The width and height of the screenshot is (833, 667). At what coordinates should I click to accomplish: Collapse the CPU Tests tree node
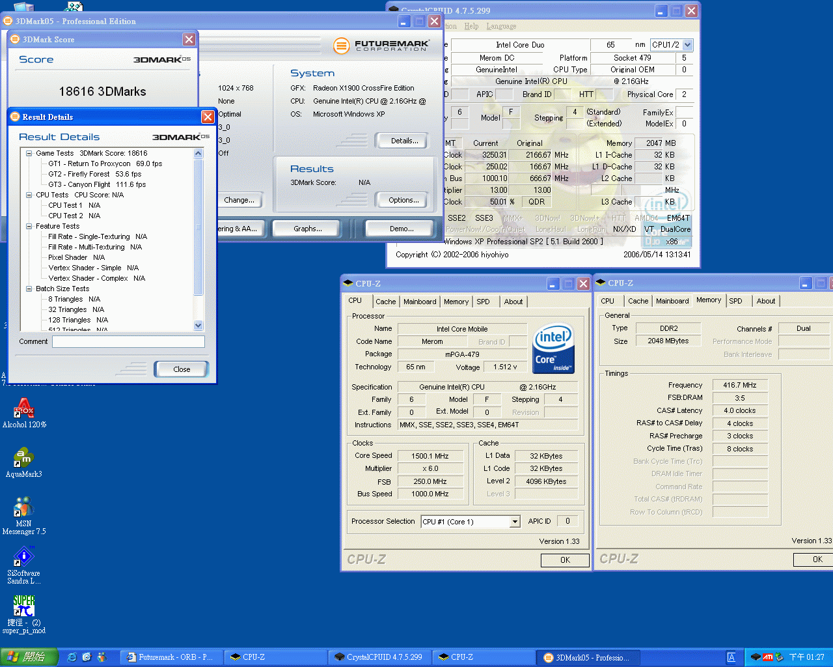(x=29, y=195)
